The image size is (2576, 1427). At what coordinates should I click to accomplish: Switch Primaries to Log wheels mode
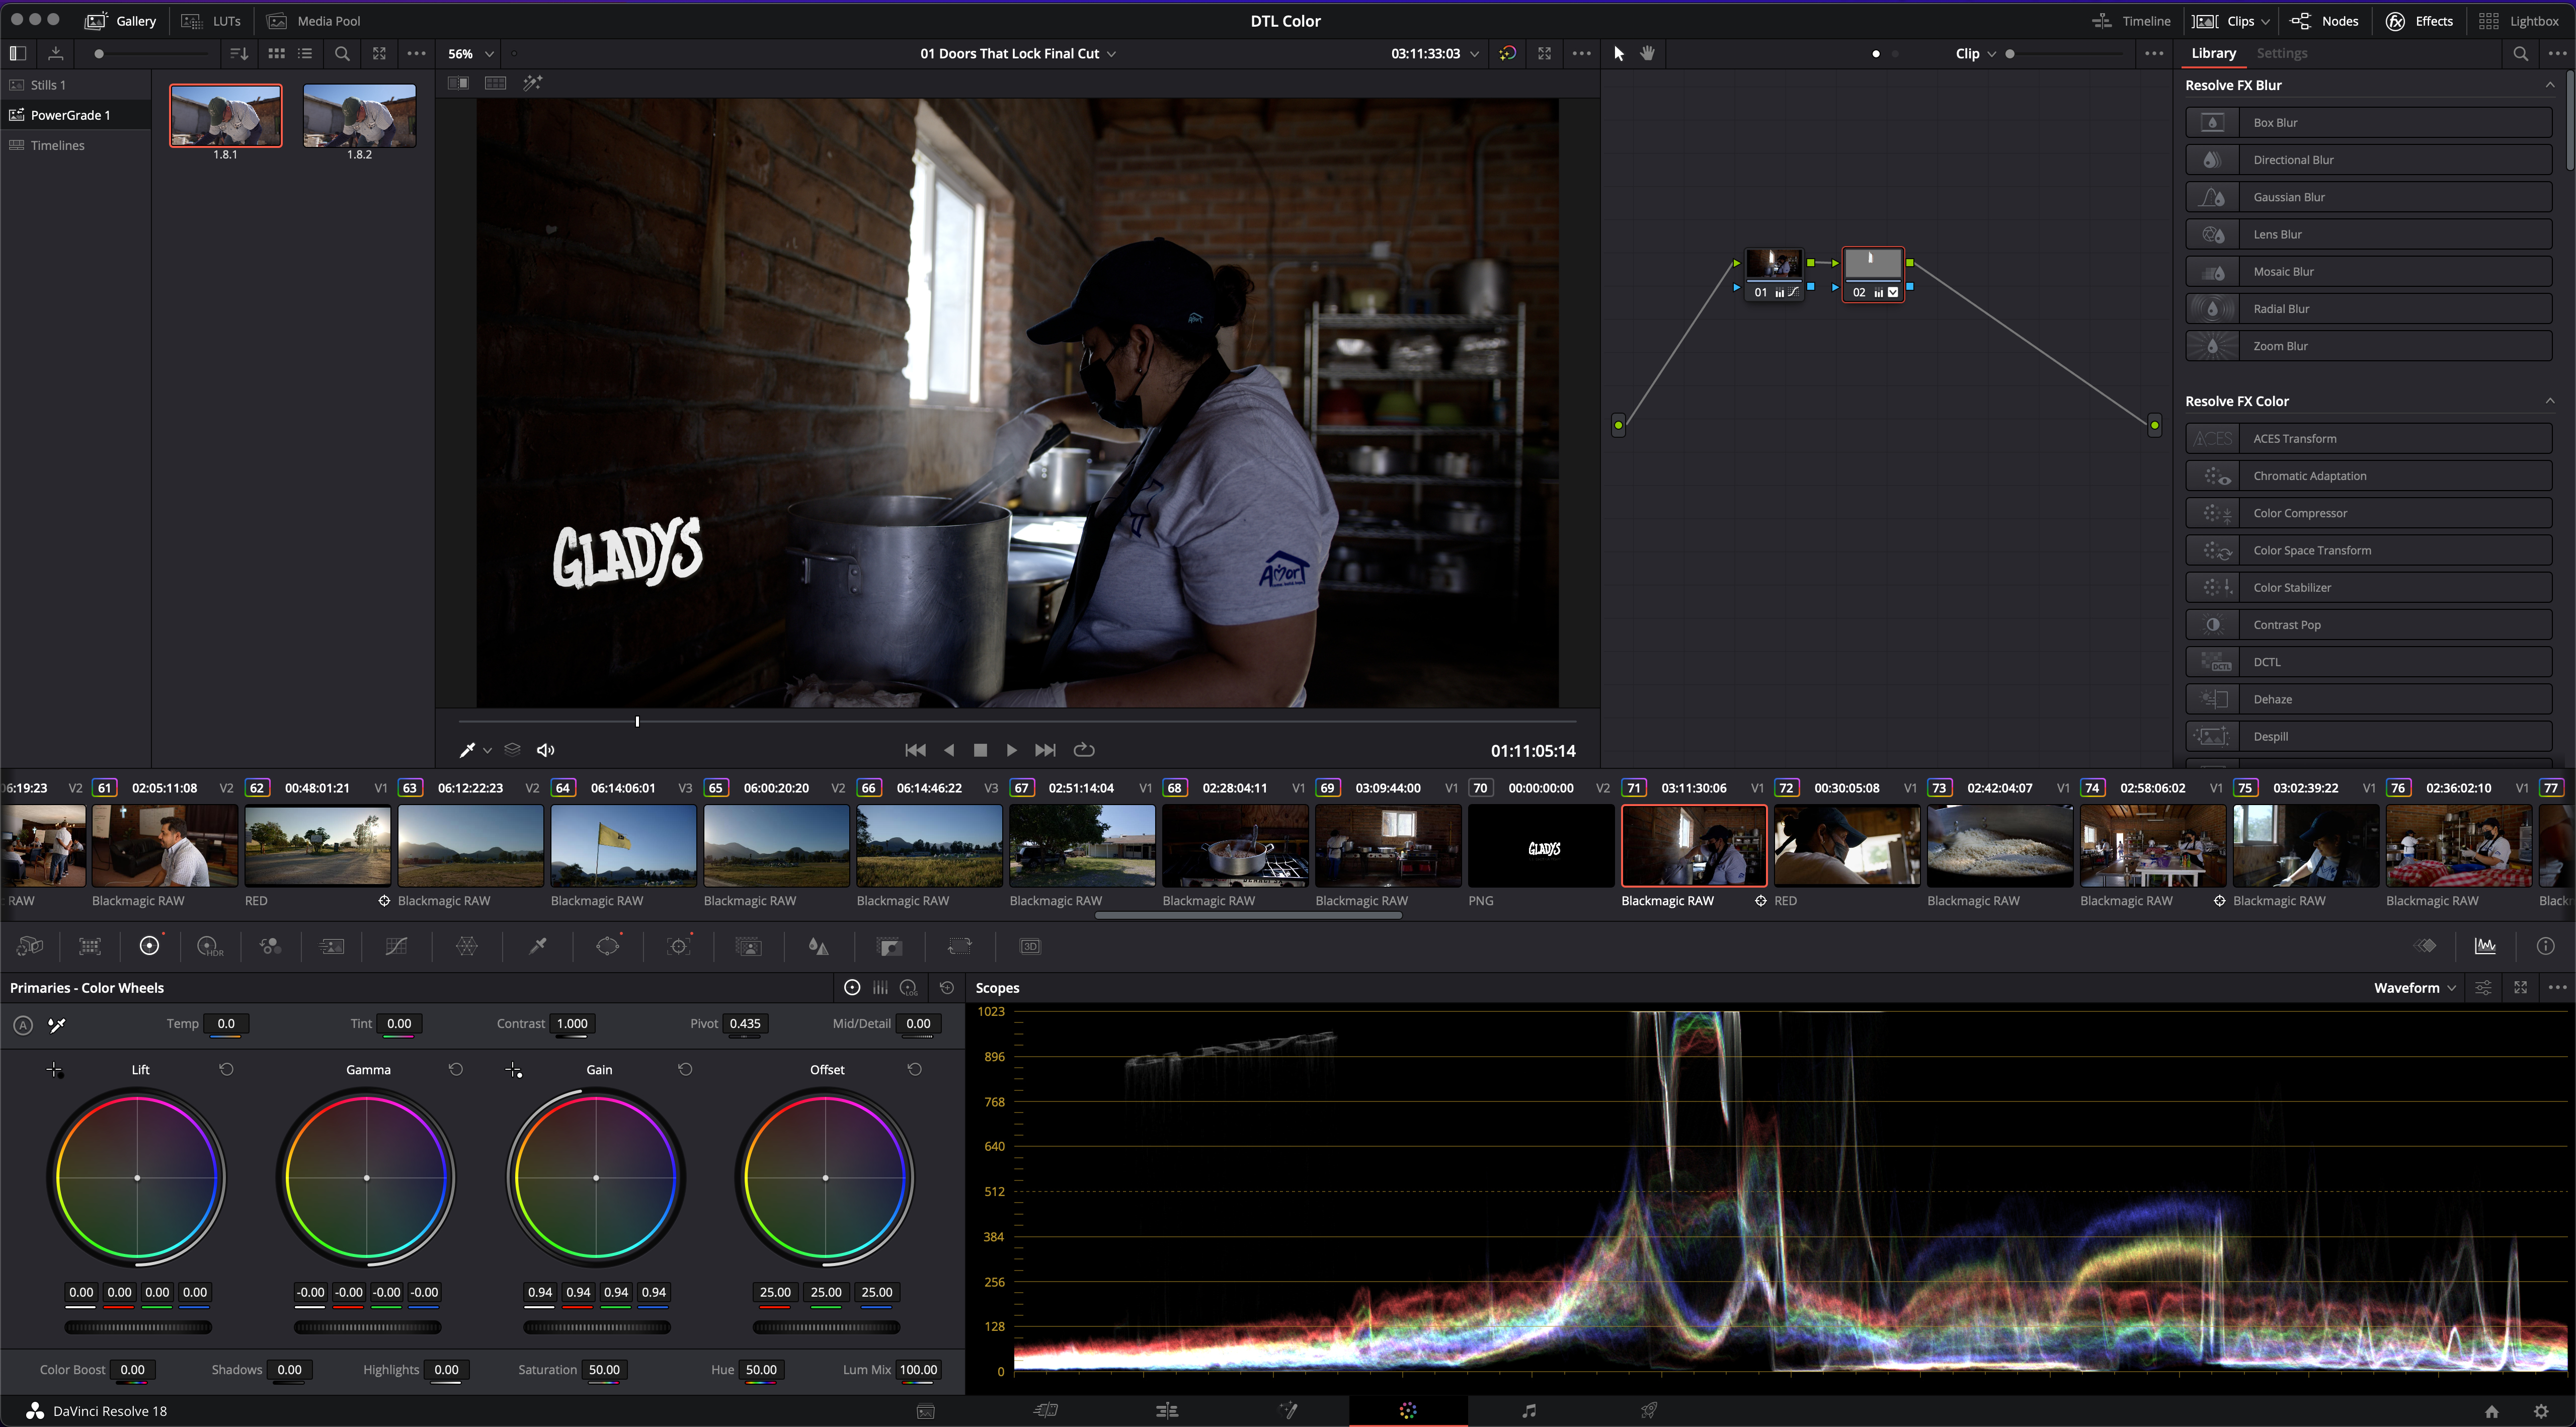(x=909, y=988)
